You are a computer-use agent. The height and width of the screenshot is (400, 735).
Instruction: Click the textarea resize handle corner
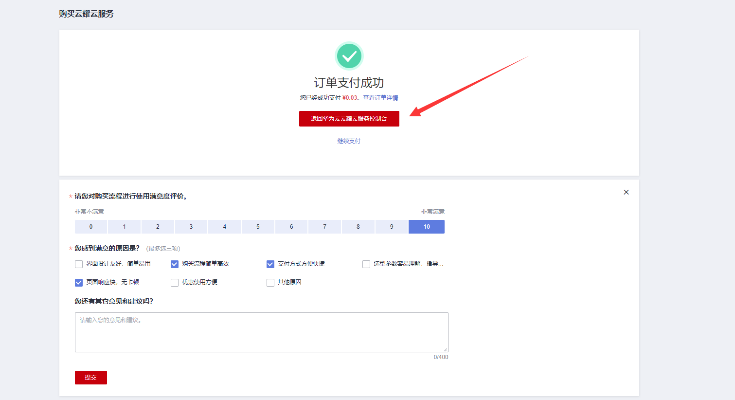click(x=445, y=349)
